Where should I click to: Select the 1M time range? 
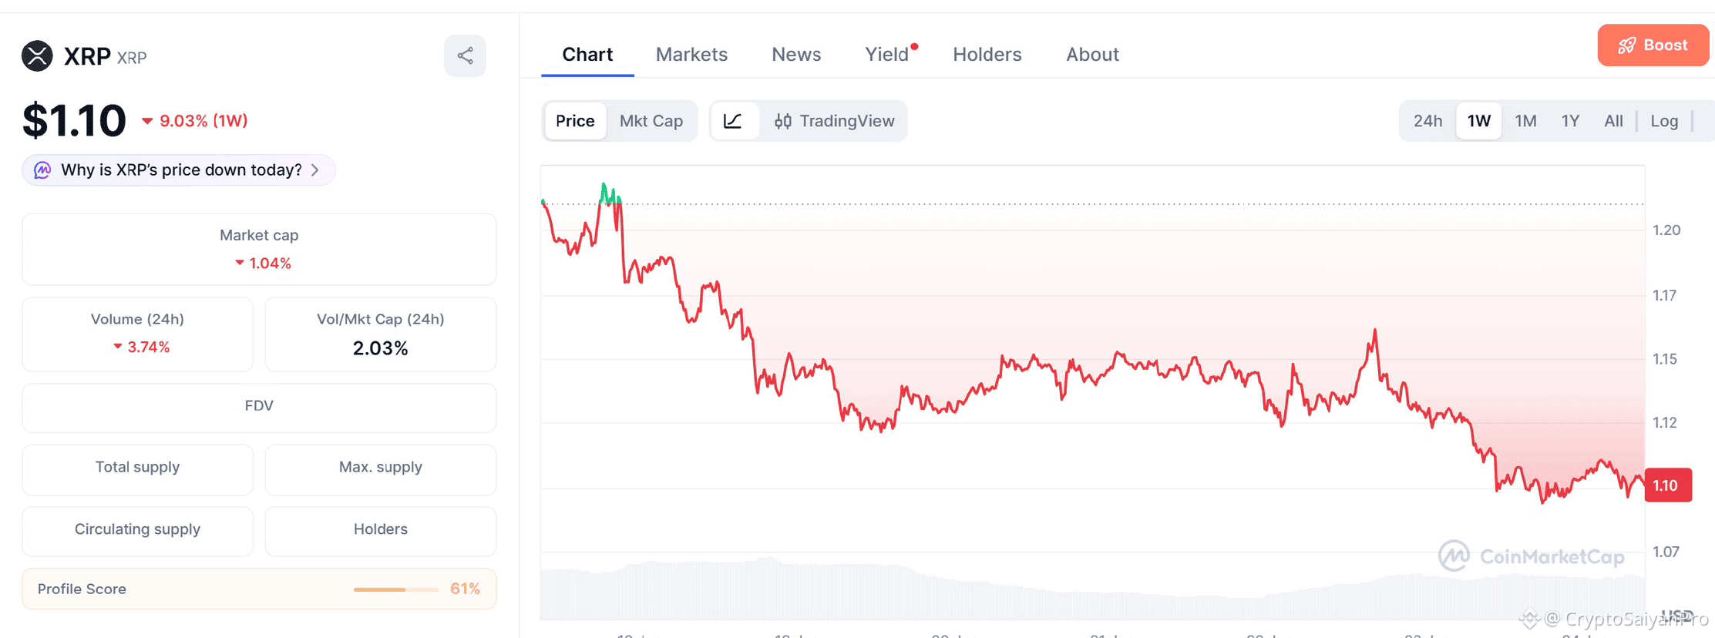1525,121
